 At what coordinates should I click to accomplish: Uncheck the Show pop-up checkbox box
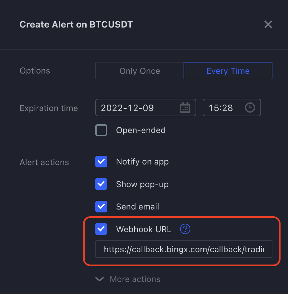coord(101,184)
